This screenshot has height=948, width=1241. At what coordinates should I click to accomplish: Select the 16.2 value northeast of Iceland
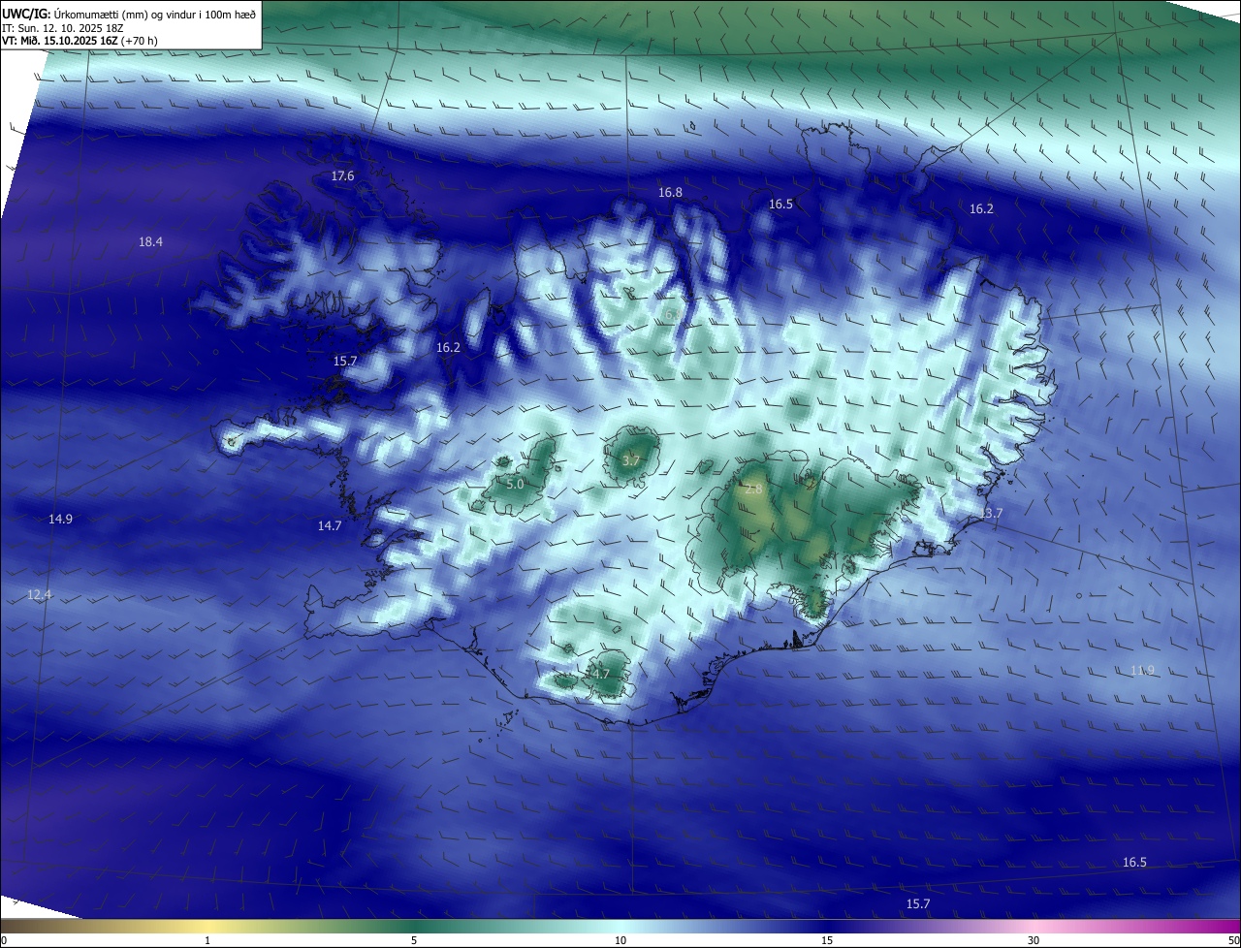(x=981, y=209)
